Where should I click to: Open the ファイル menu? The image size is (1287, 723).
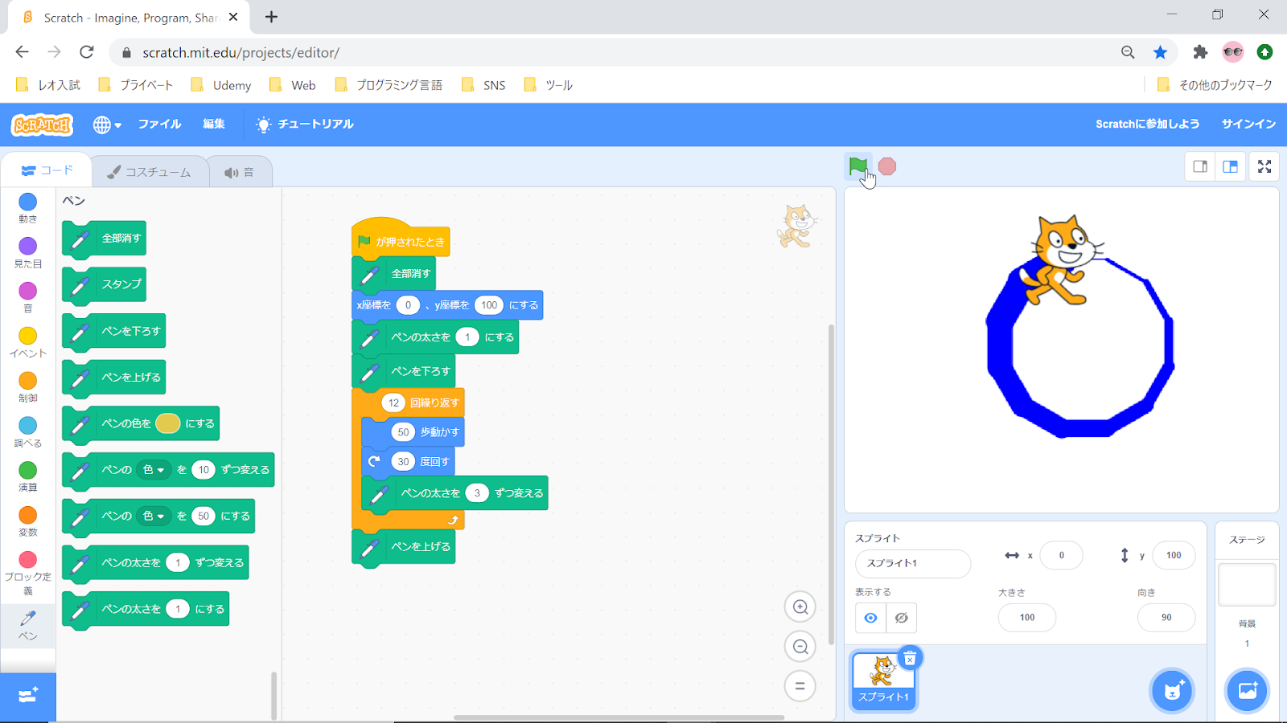coord(159,125)
